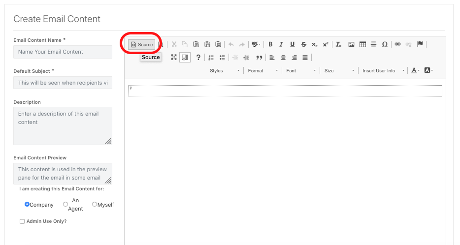Screen dimensions: 460x245
Task: Click into the Description text area
Action: click(x=63, y=126)
